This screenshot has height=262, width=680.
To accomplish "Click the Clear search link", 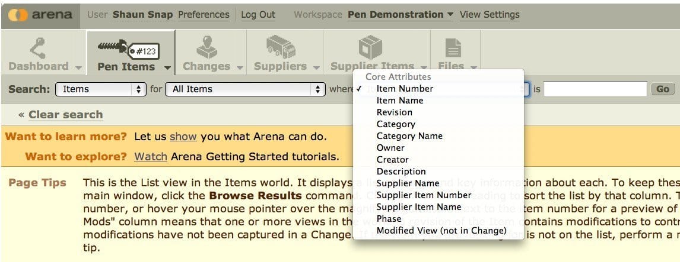I will click(x=66, y=115).
